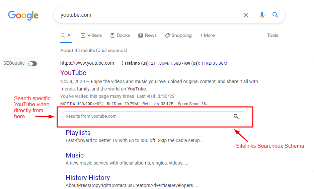314x189 pixels.
Task: Select the All results tab
Action: tap(67, 36)
